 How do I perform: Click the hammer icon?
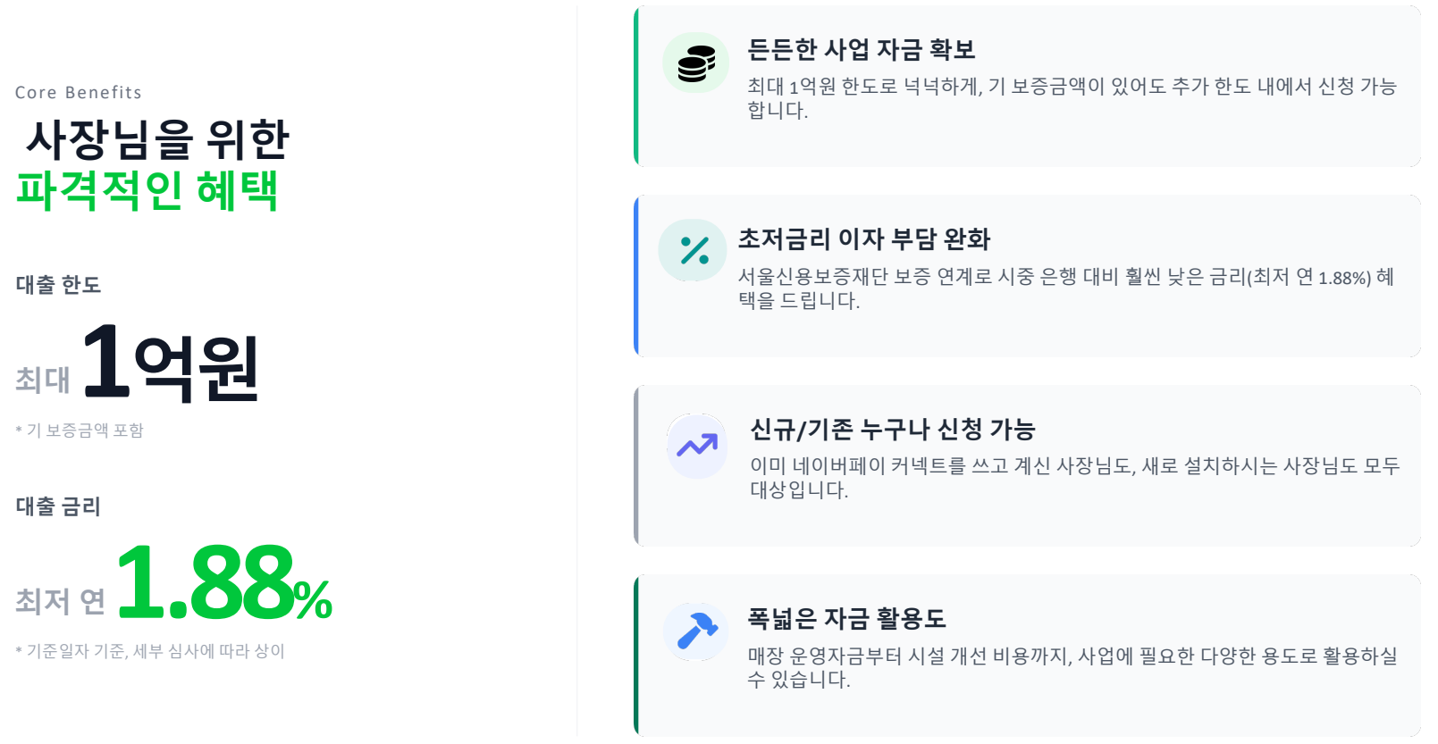[696, 631]
